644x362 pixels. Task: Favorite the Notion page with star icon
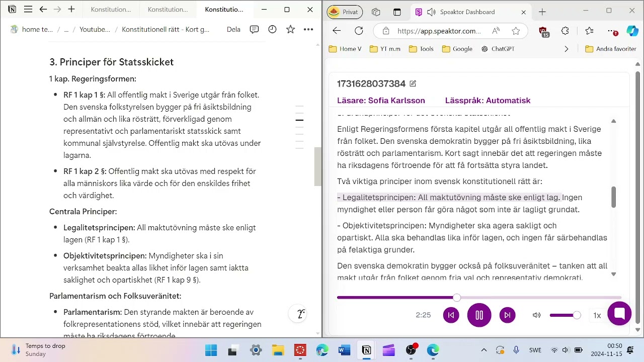(x=290, y=30)
